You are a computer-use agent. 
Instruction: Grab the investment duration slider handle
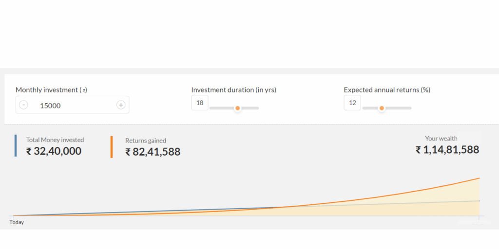[x=237, y=108]
